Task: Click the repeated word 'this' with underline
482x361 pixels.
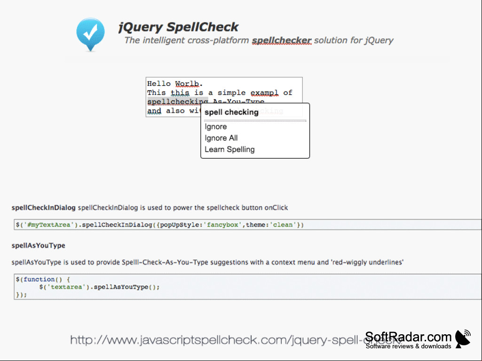Action: [180, 92]
